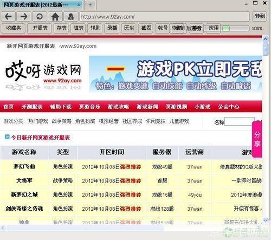271x240 pixels.
Task: Filter by 角色扮演 category in 游戏分类 row
Action: [85, 121]
